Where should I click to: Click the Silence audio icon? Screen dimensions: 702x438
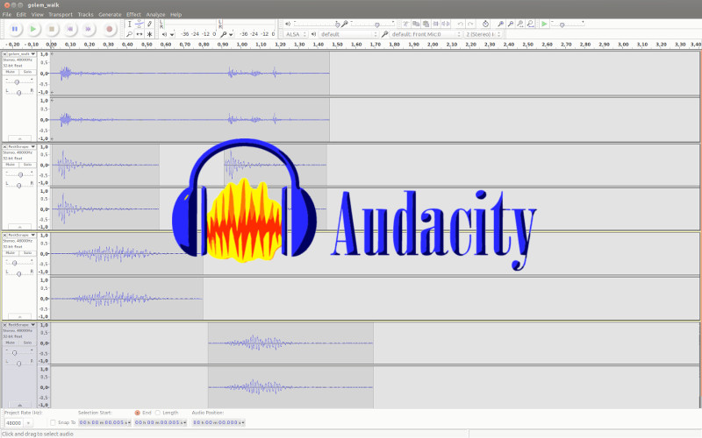pyautogui.click(x=447, y=24)
